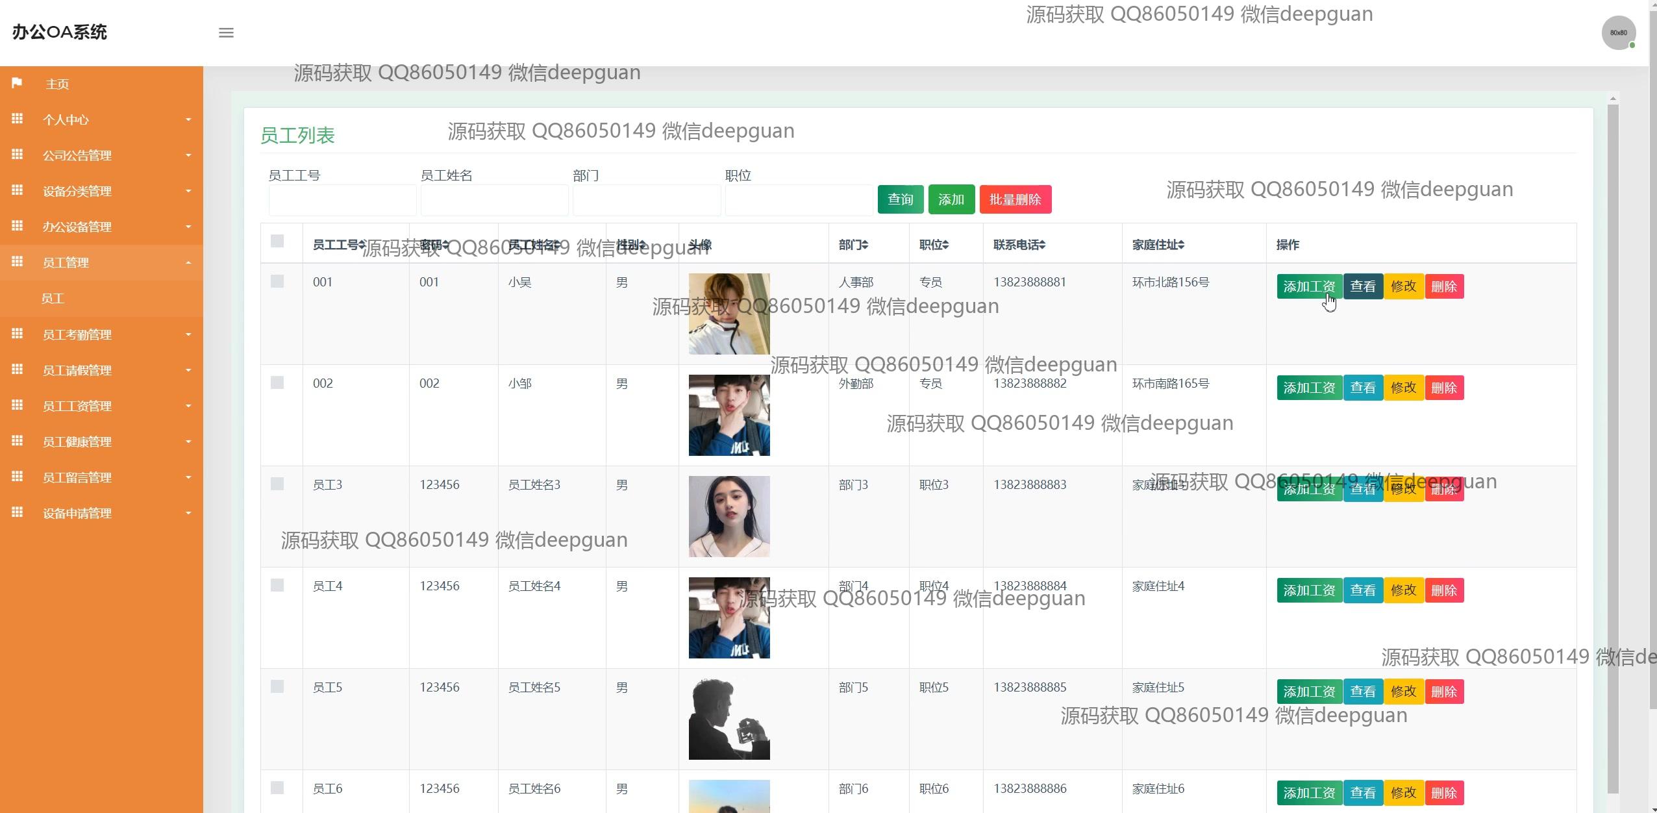Click the grid icon beside 设备申请管理

18,512
